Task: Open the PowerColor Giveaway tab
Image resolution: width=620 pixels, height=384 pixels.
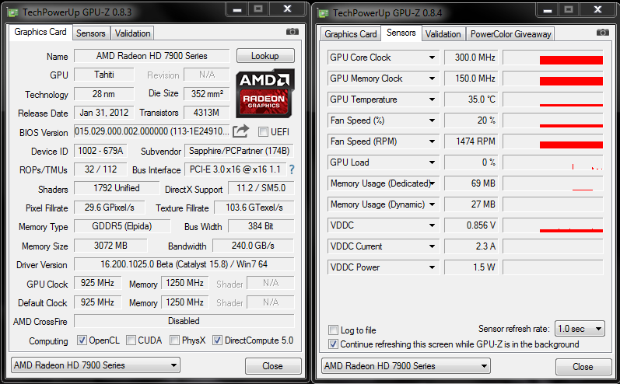Action: 510,34
